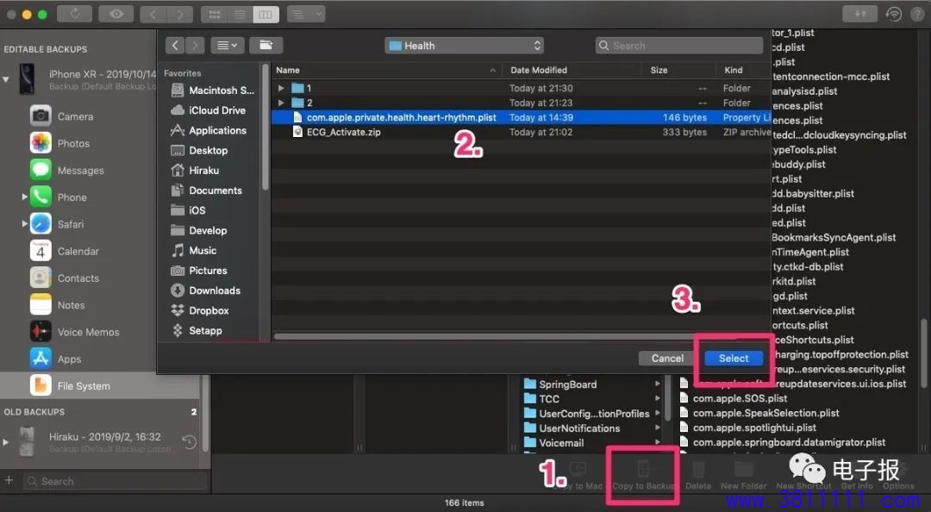This screenshot has height=512, width=931.
Task: Open the Health folder path dropdown
Action: (465, 46)
